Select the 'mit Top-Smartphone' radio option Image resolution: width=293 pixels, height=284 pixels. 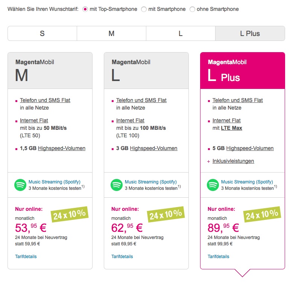(85, 9)
